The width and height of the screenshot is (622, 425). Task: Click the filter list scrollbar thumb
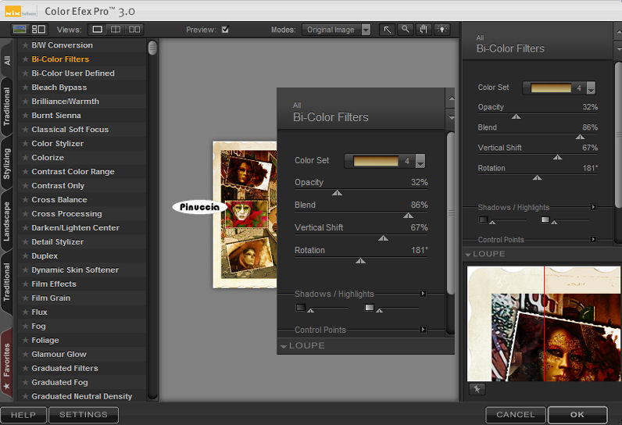(152, 48)
